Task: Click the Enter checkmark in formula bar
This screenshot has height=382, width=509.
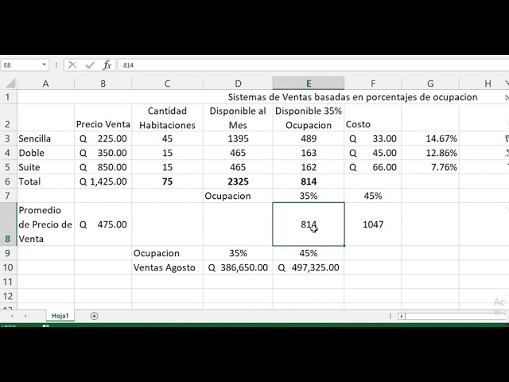Action: (x=89, y=64)
